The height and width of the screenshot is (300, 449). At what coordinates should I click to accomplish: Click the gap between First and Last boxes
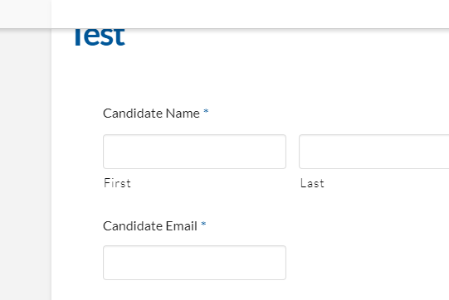(x=292, y=152)
